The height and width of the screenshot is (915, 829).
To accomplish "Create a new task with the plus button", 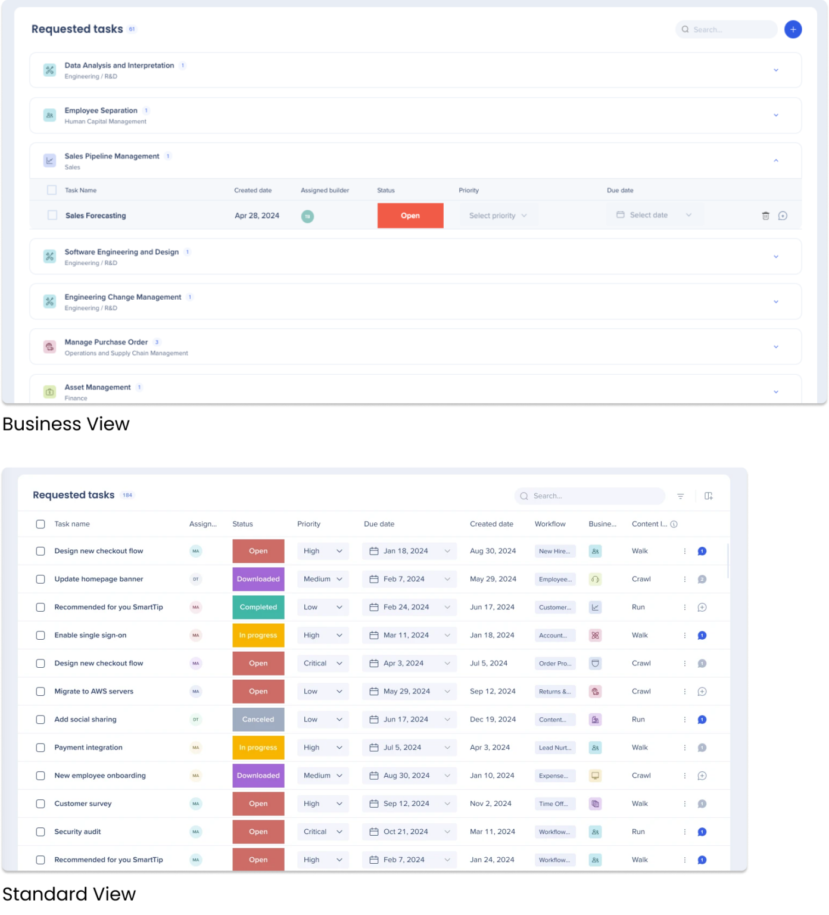I will point(793,29).
